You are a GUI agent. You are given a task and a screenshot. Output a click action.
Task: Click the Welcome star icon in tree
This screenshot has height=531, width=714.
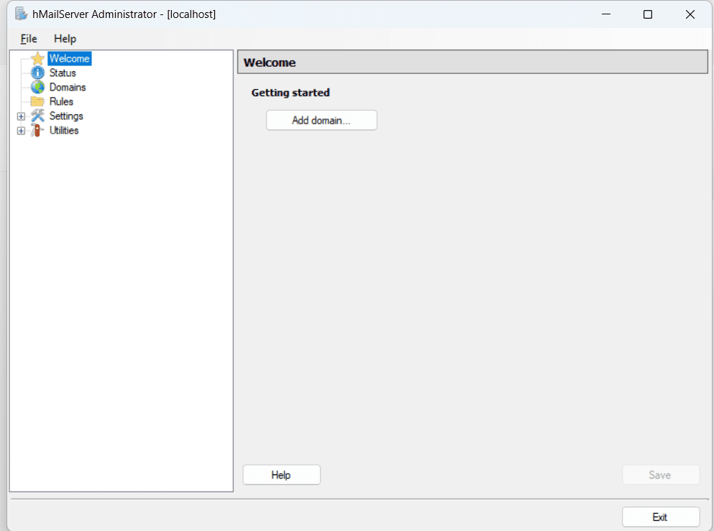[x=38, y=58]
